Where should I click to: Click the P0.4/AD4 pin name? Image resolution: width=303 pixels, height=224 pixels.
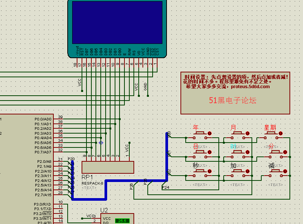click(x=43, y=138)
